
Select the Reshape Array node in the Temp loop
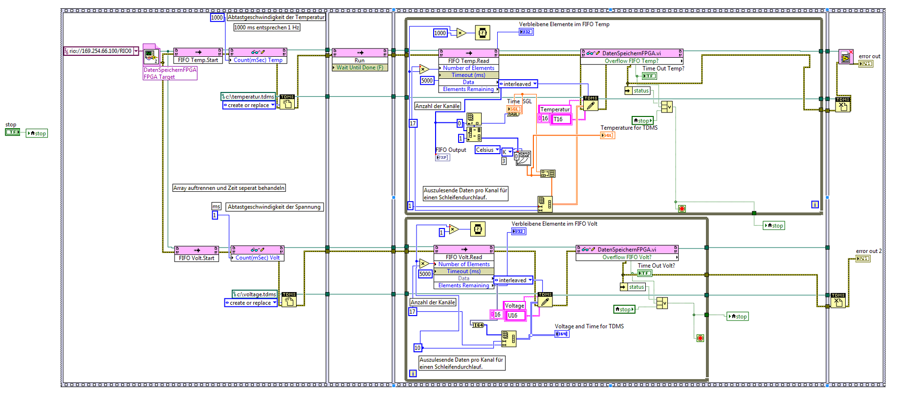pos(545,204)
